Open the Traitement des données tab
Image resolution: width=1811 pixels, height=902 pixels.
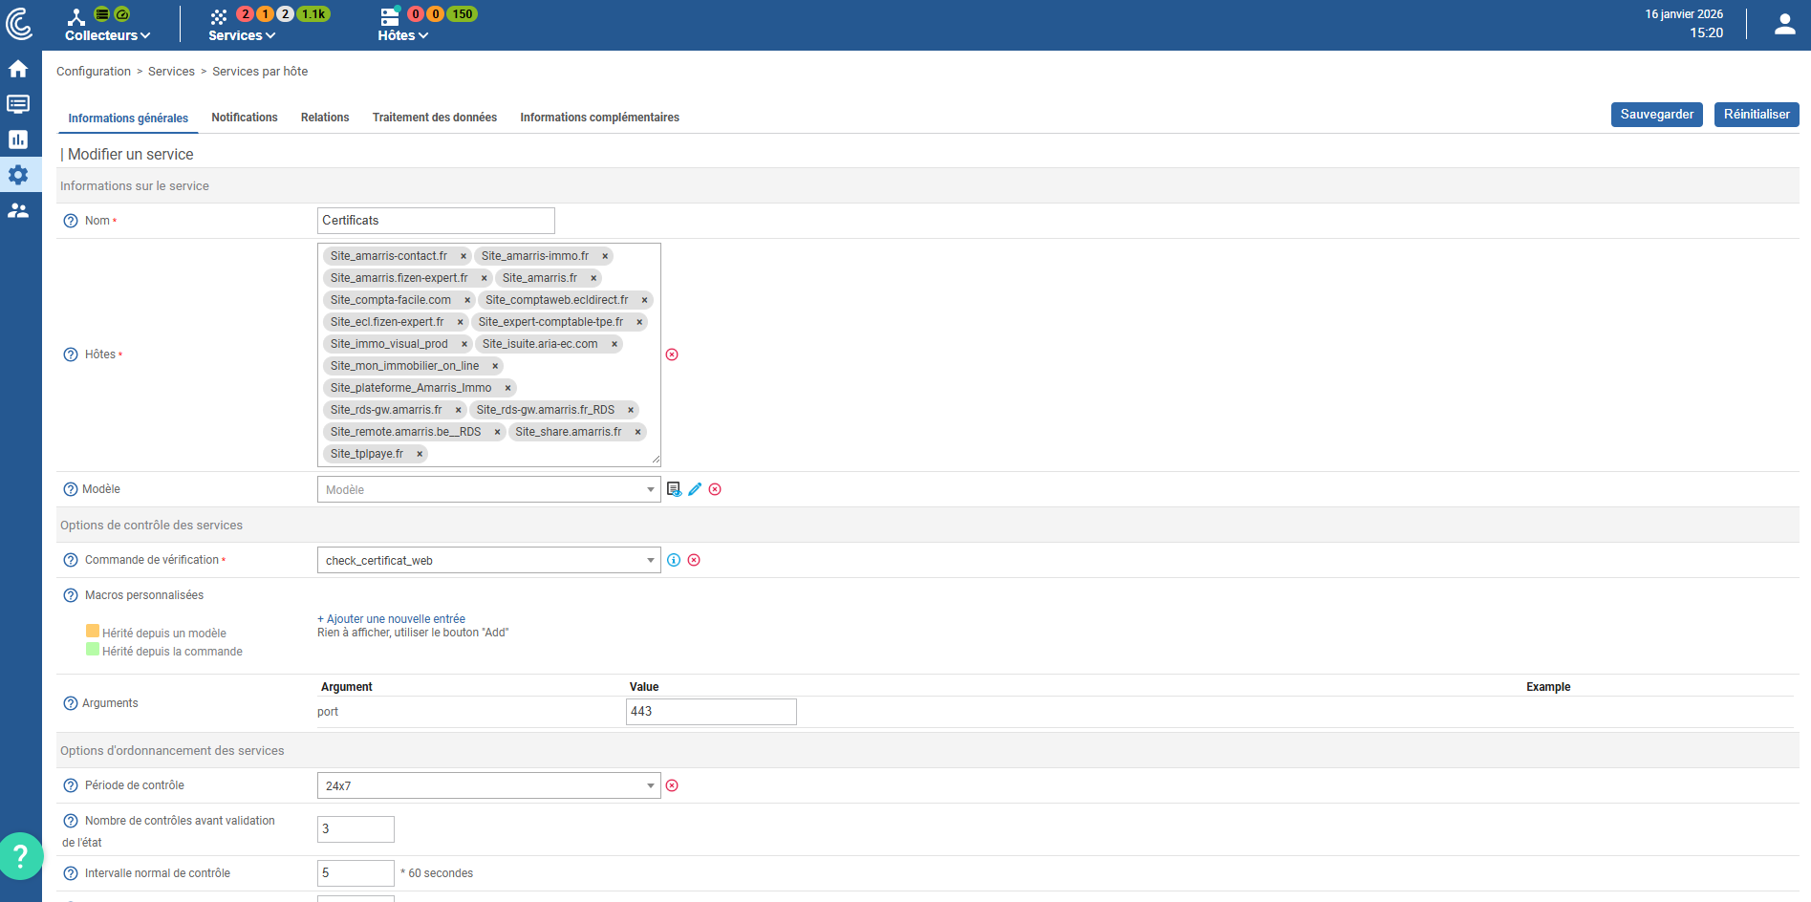pos(435,118)
